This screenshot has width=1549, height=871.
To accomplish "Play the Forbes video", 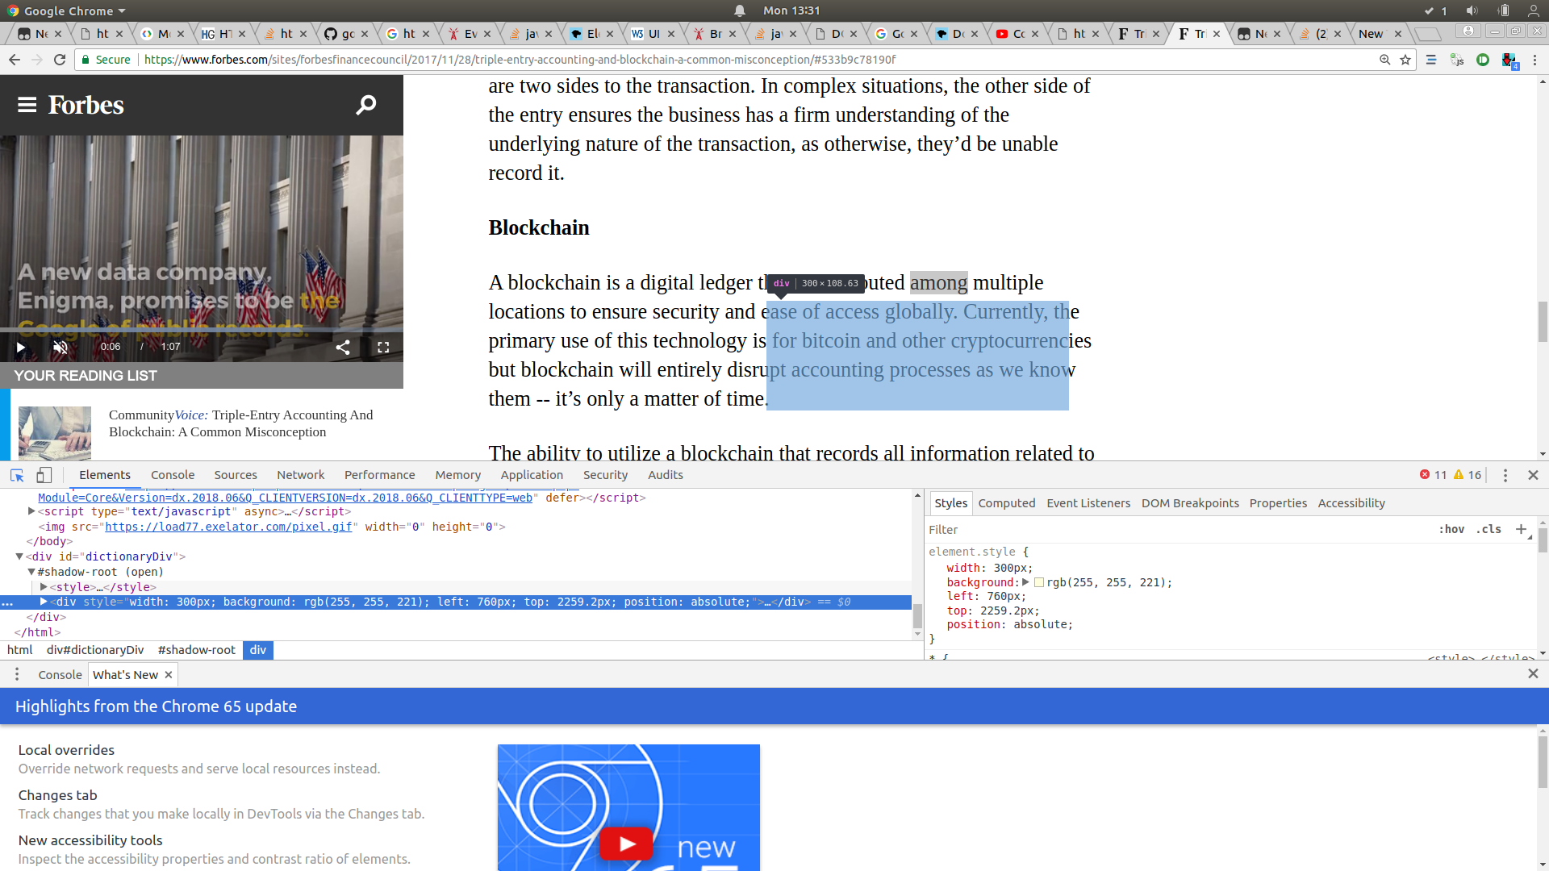I will [21, 348].
